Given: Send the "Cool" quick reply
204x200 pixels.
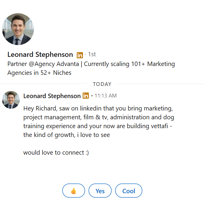Looking at the screenshot, I should (129, 191).
